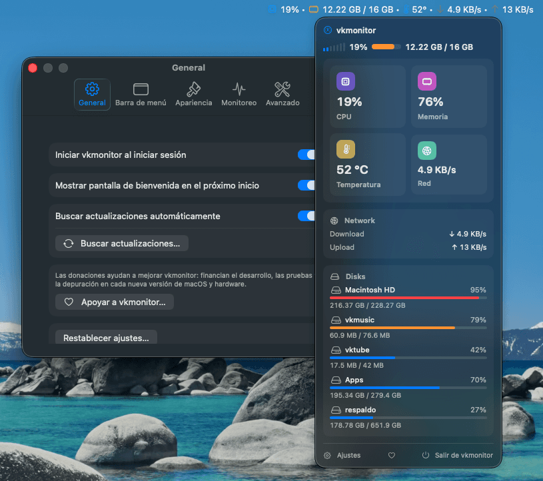543x481 pixels.
Task: Click the gear icon beside Ajustes
Action: pos(327,456)
